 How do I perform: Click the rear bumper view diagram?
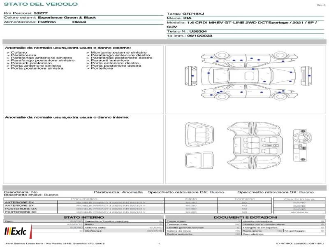(x=306, y=76)
